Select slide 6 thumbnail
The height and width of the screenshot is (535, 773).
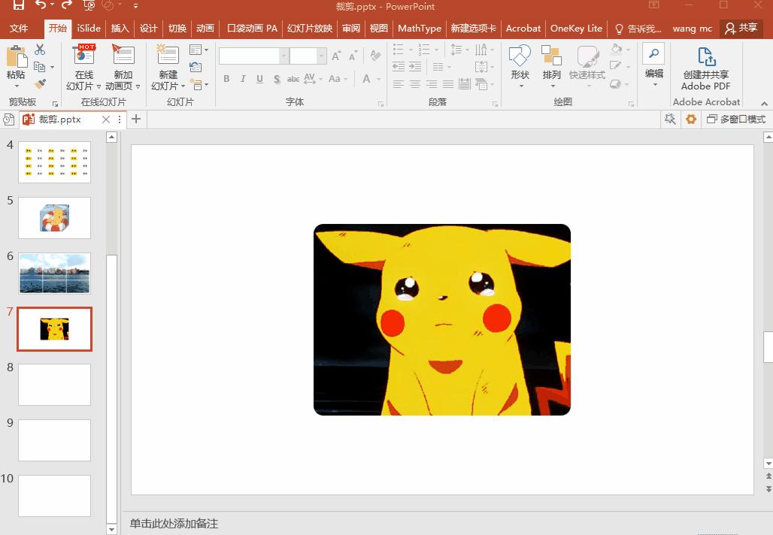coord(54,273)
